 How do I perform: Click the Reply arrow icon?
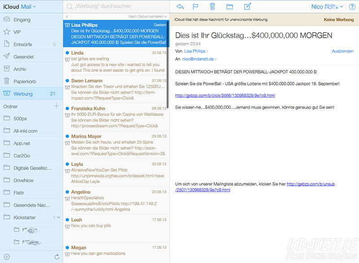(x=180, y=7)
